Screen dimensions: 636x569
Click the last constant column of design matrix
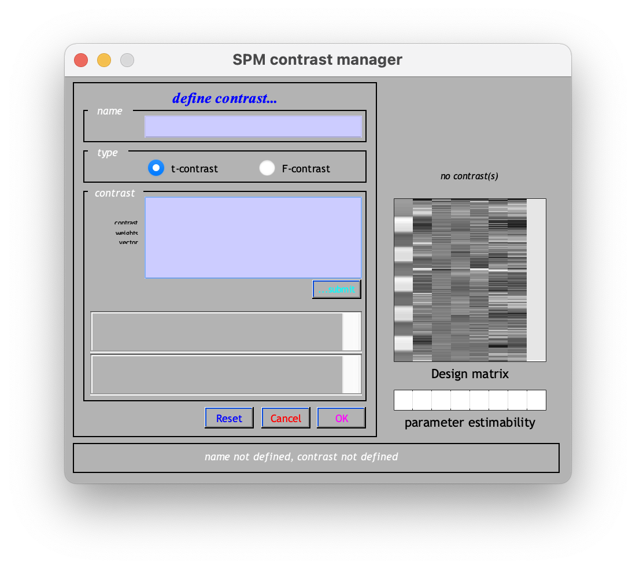point(537,280)
